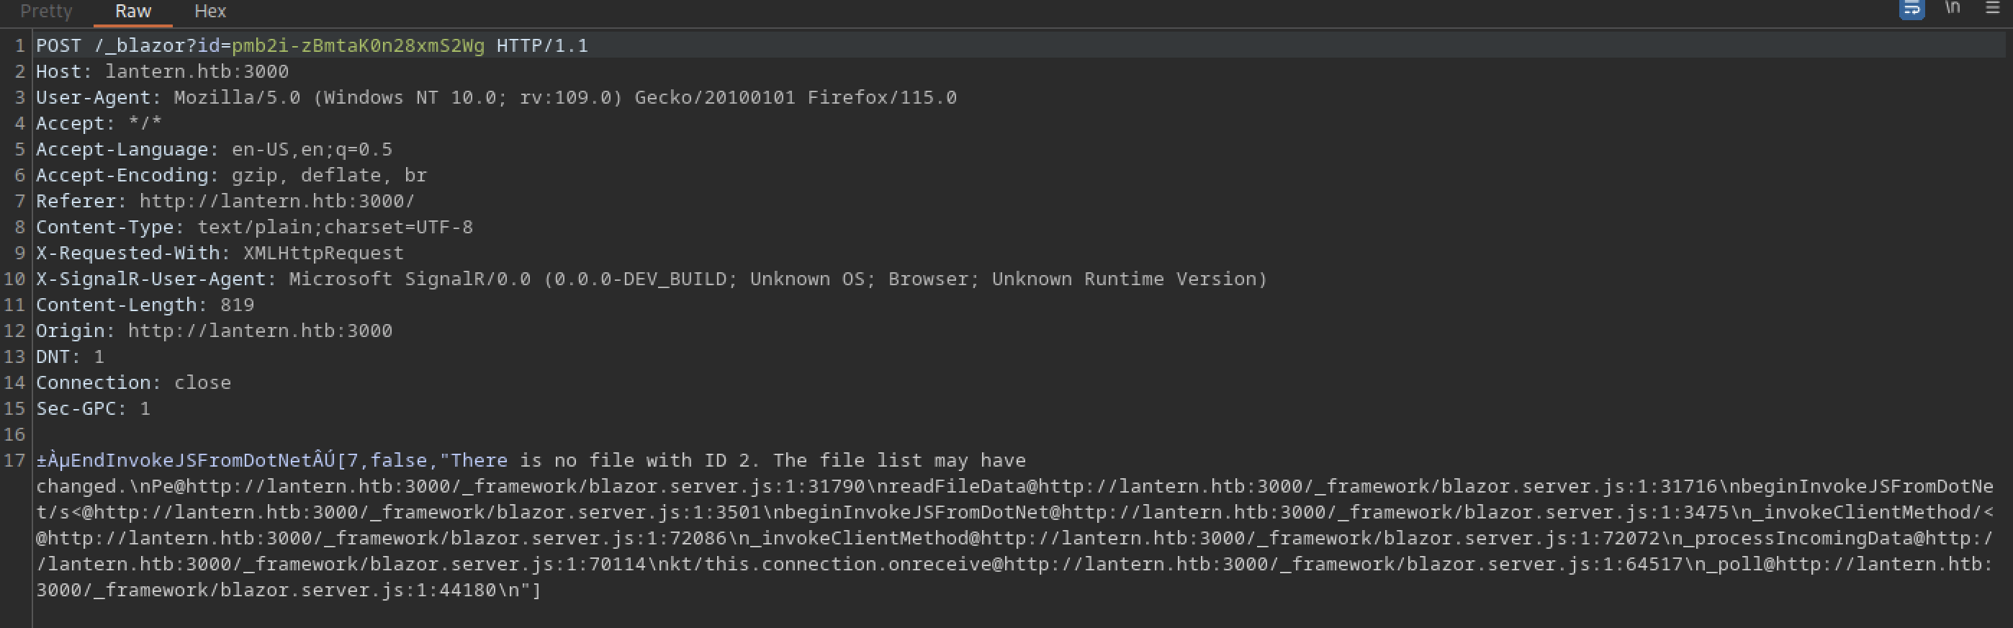Click the id parameter value pmb2i-zBmtaK0n28xmS2Wg
The image size is (2013, 628).
coord(358,45)
